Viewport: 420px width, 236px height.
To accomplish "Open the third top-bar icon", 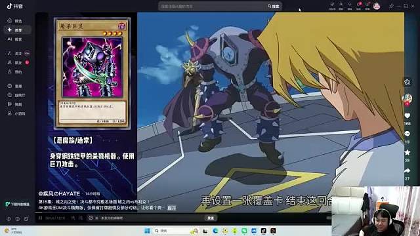I will [x=350, y=6].
